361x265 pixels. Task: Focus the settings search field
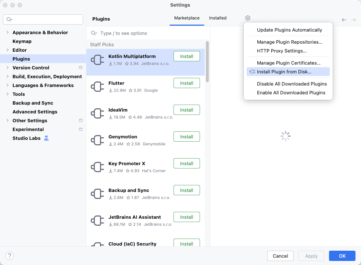pos(43,19)
